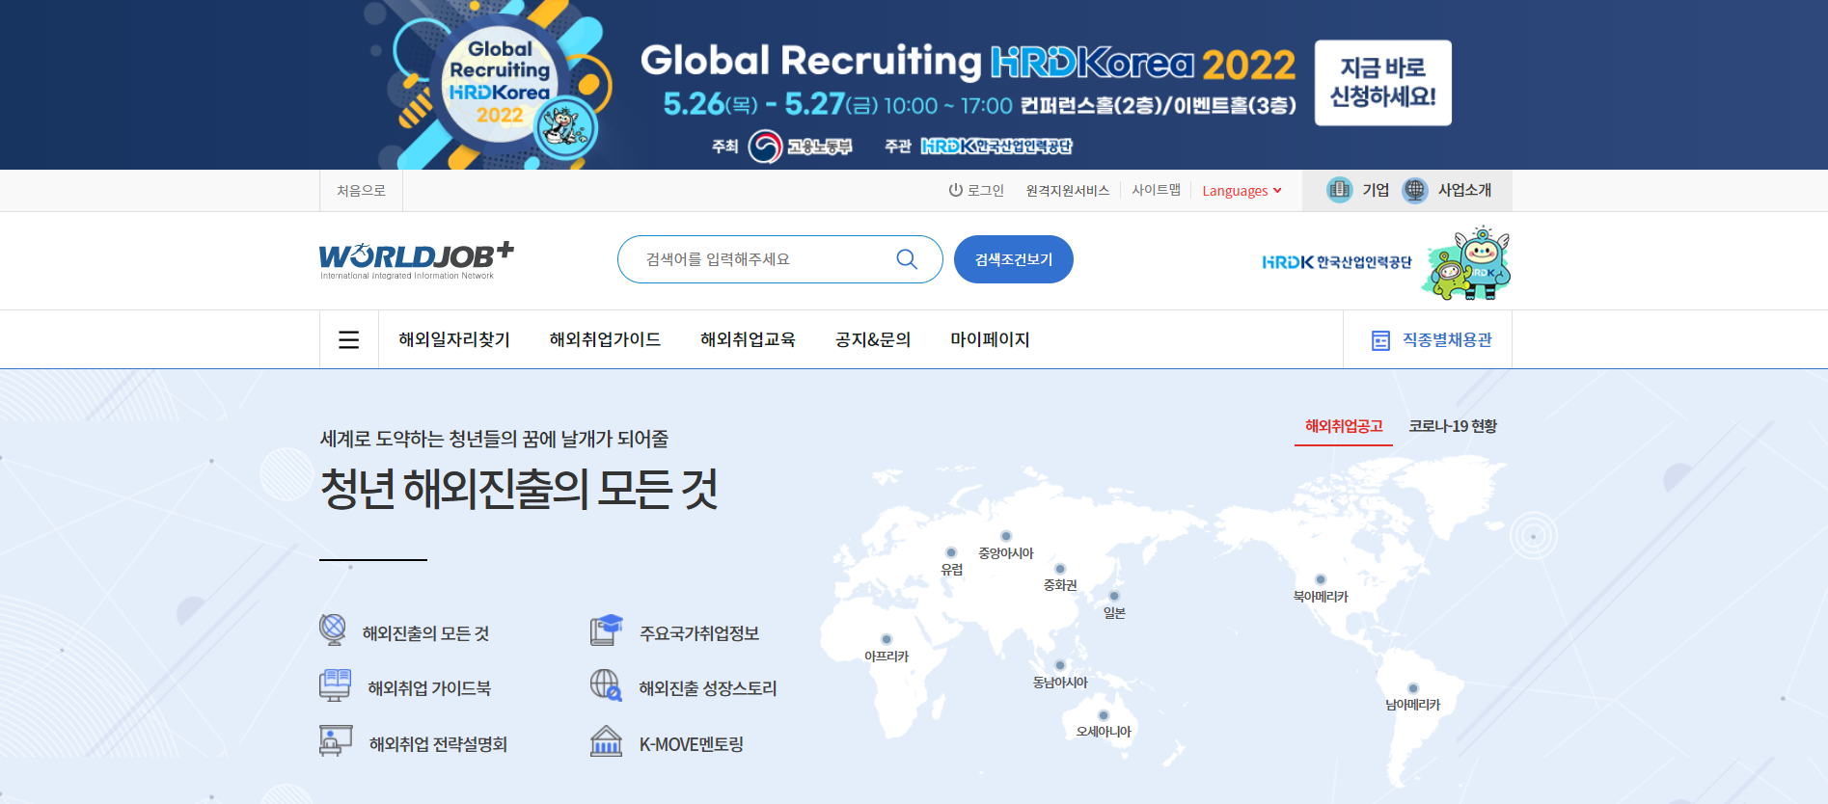Open the 공지&문의 menu
Viewport: 1828px width, 804px height.
pyautogui.click(x=873, y=339)
